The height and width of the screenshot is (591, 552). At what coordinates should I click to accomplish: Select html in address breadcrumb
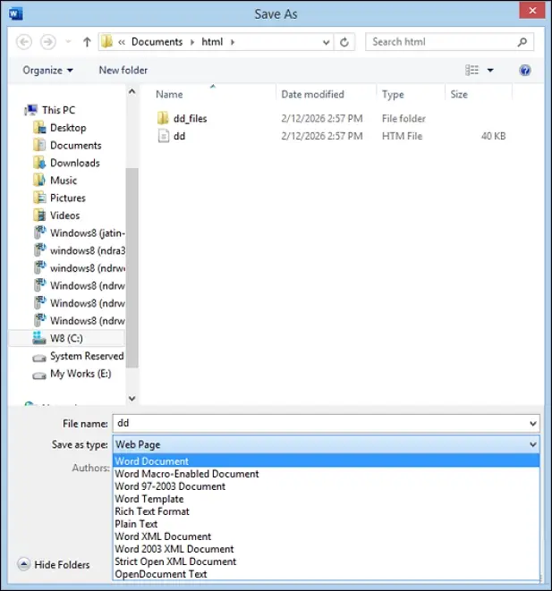212,42
